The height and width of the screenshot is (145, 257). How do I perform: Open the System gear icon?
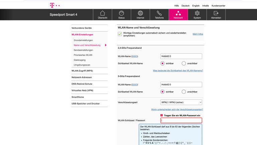pyautogui.click(x=197, y=13)
